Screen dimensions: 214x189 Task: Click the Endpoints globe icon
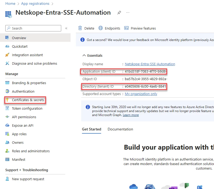pyautogui.click(x=101, y=28)
